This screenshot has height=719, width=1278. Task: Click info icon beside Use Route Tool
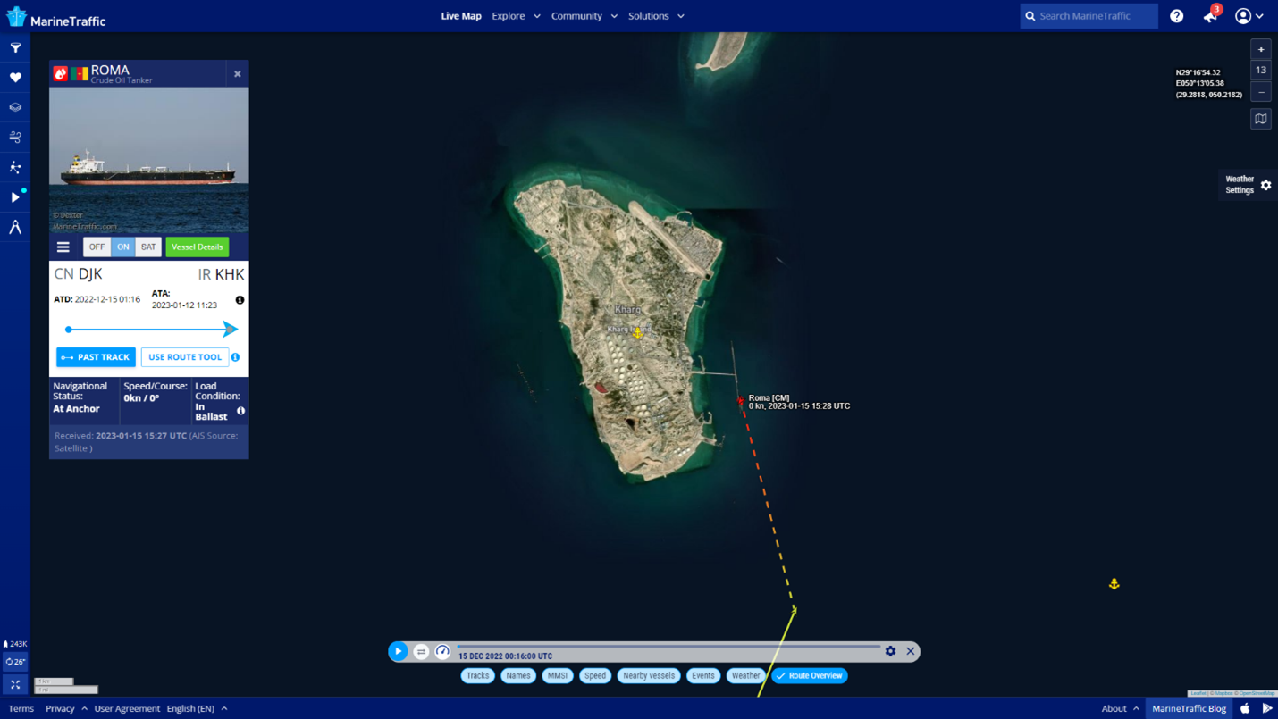pyautogui.click(x=236, y=357)
